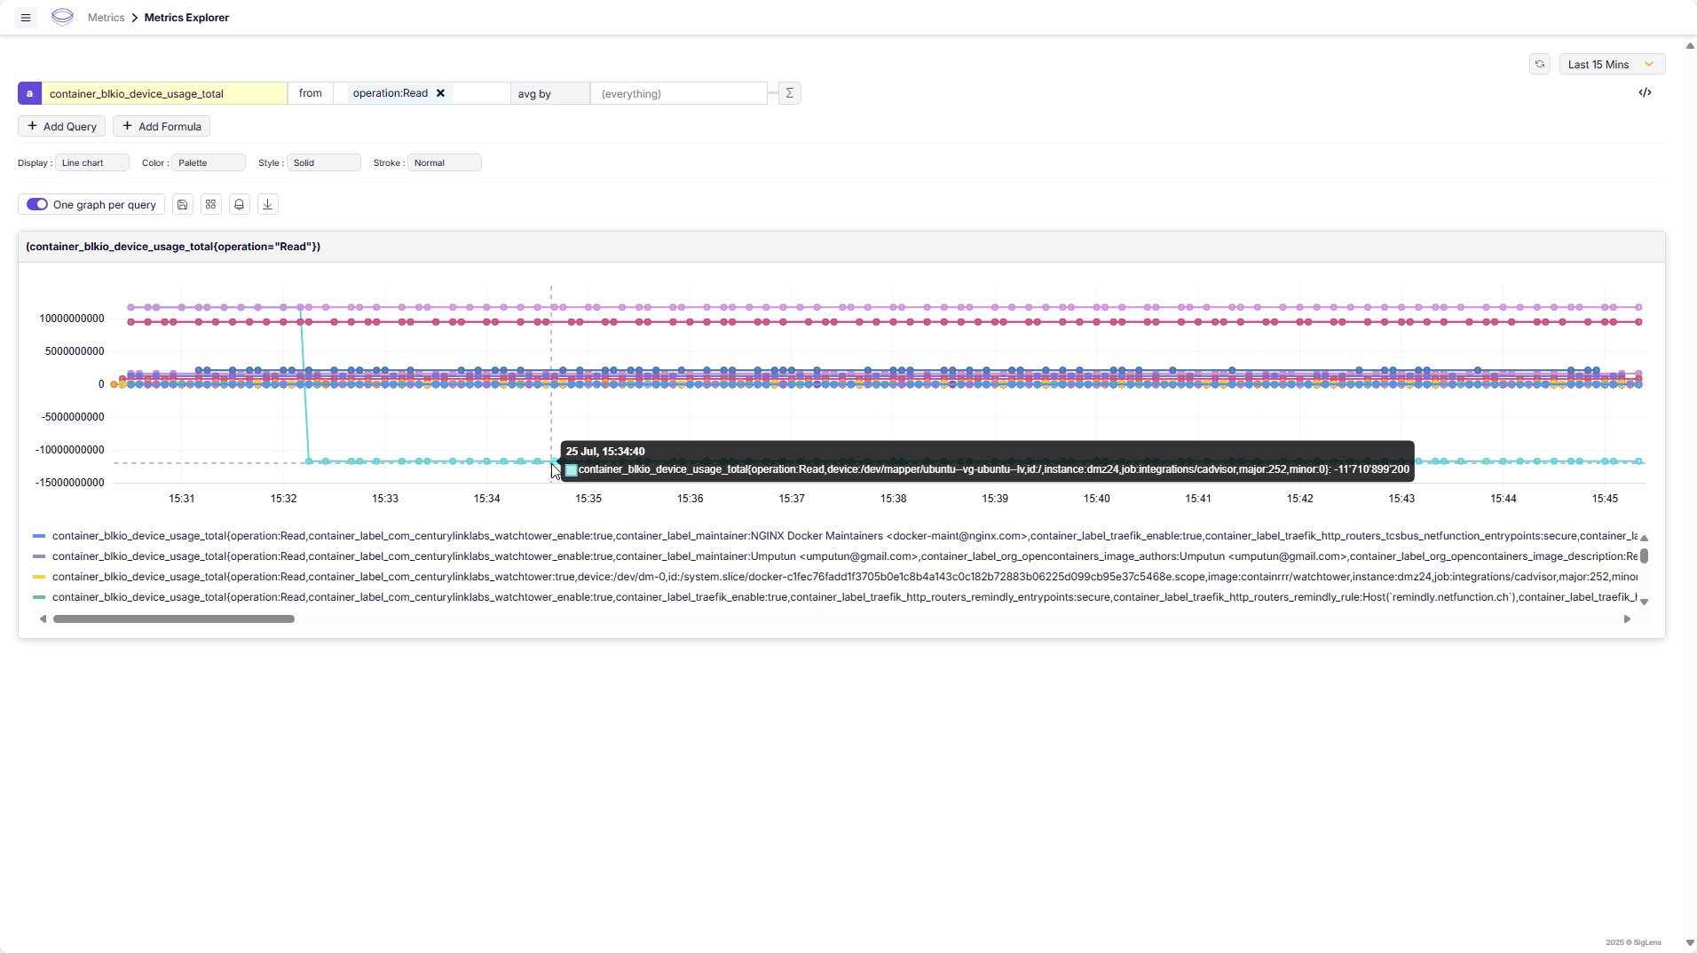Screen dimensions: 1697x953
Task: Toggle off One graph per query
Action: pos(38,204)
